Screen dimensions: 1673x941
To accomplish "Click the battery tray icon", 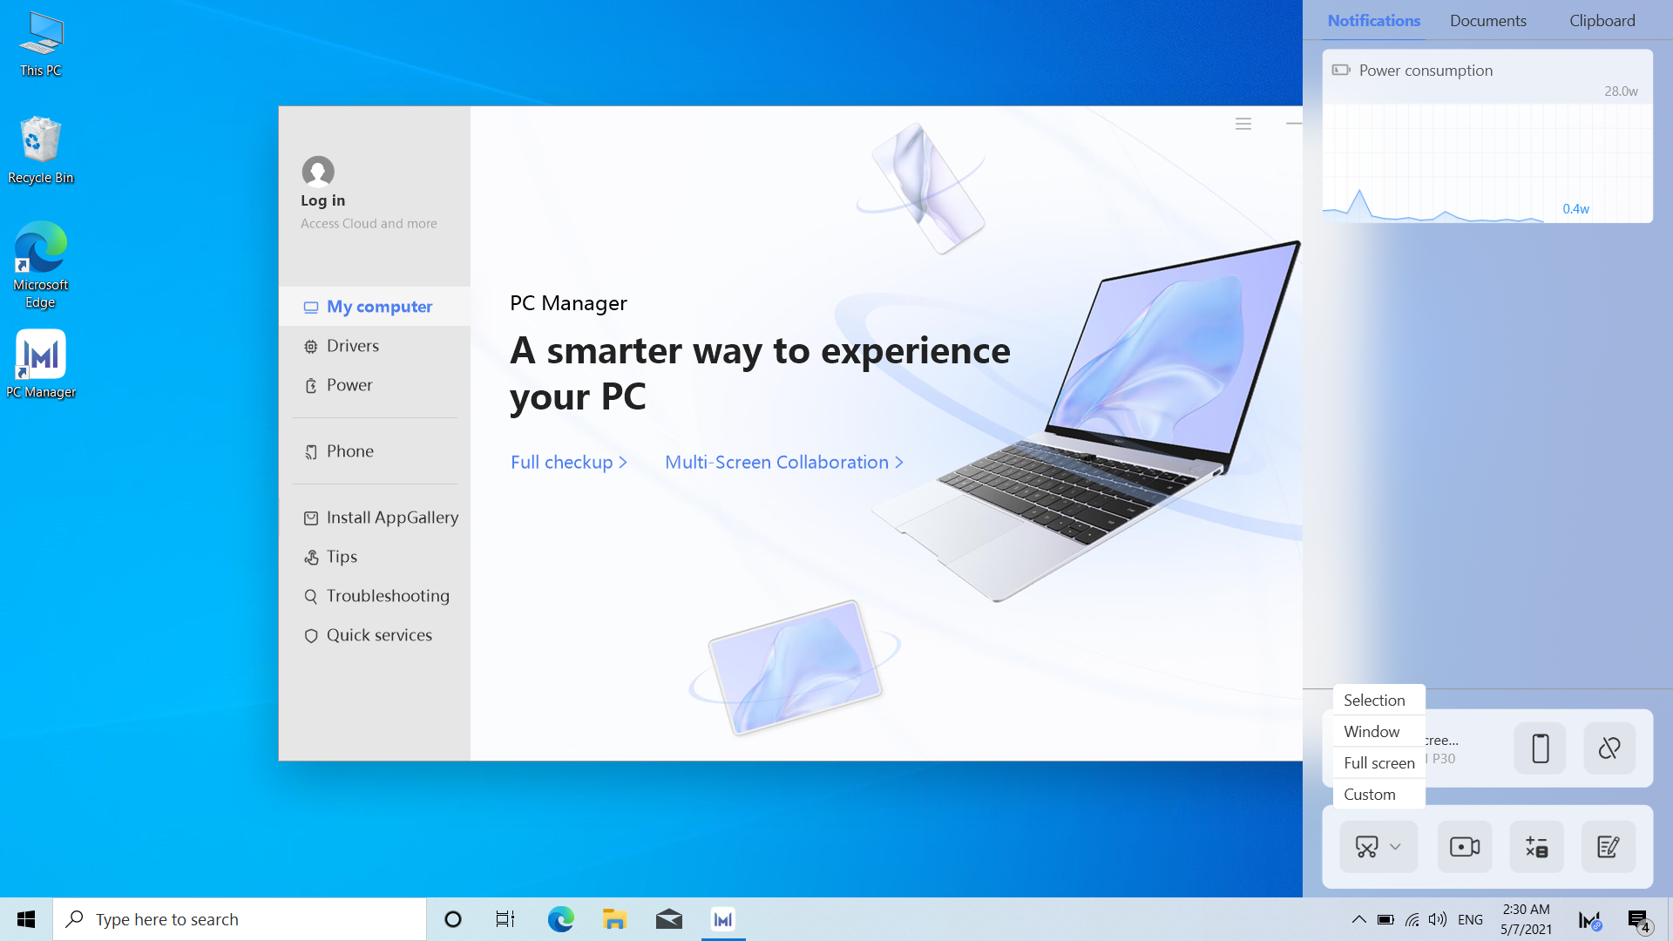I will point(1385,919).
